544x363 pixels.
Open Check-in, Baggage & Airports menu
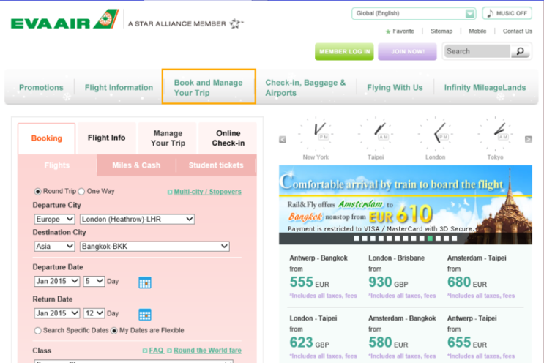[305, 87]
